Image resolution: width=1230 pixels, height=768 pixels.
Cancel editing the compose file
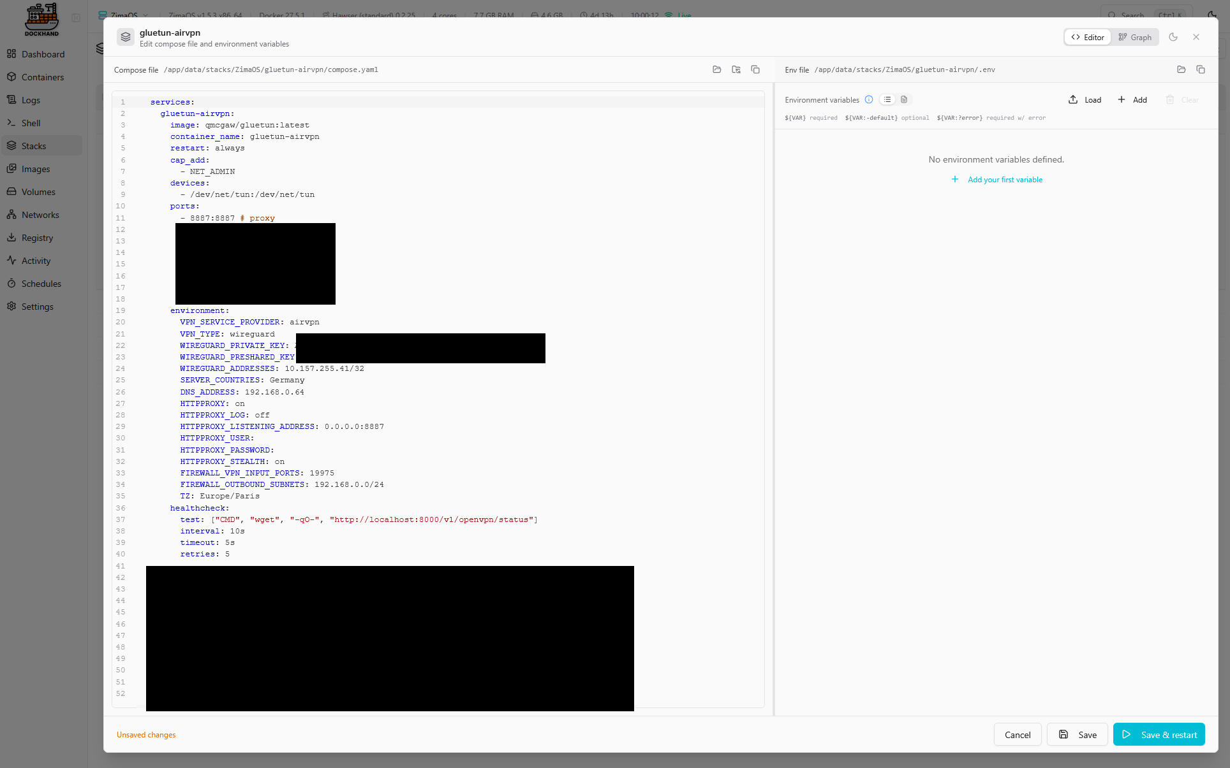tap(1018, 734)
